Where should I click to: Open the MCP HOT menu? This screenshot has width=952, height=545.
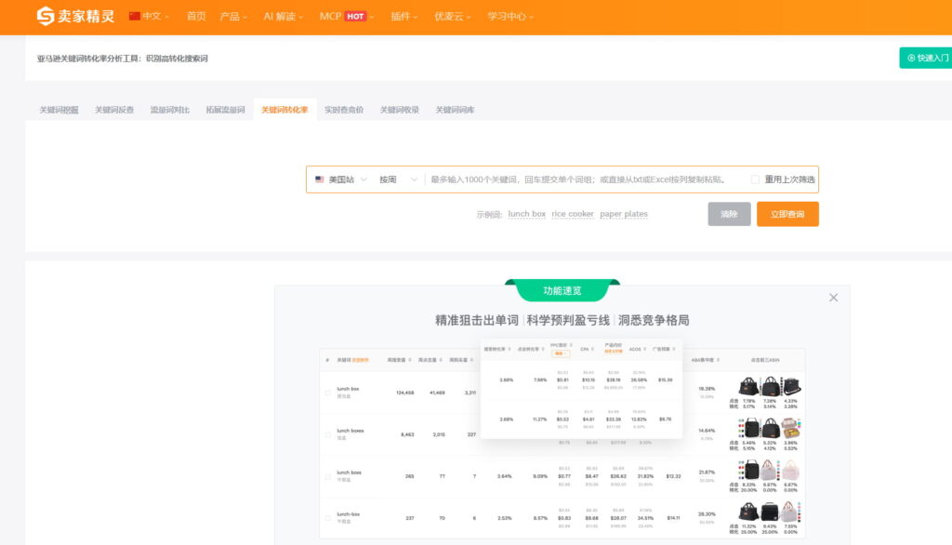coord(347,17)
